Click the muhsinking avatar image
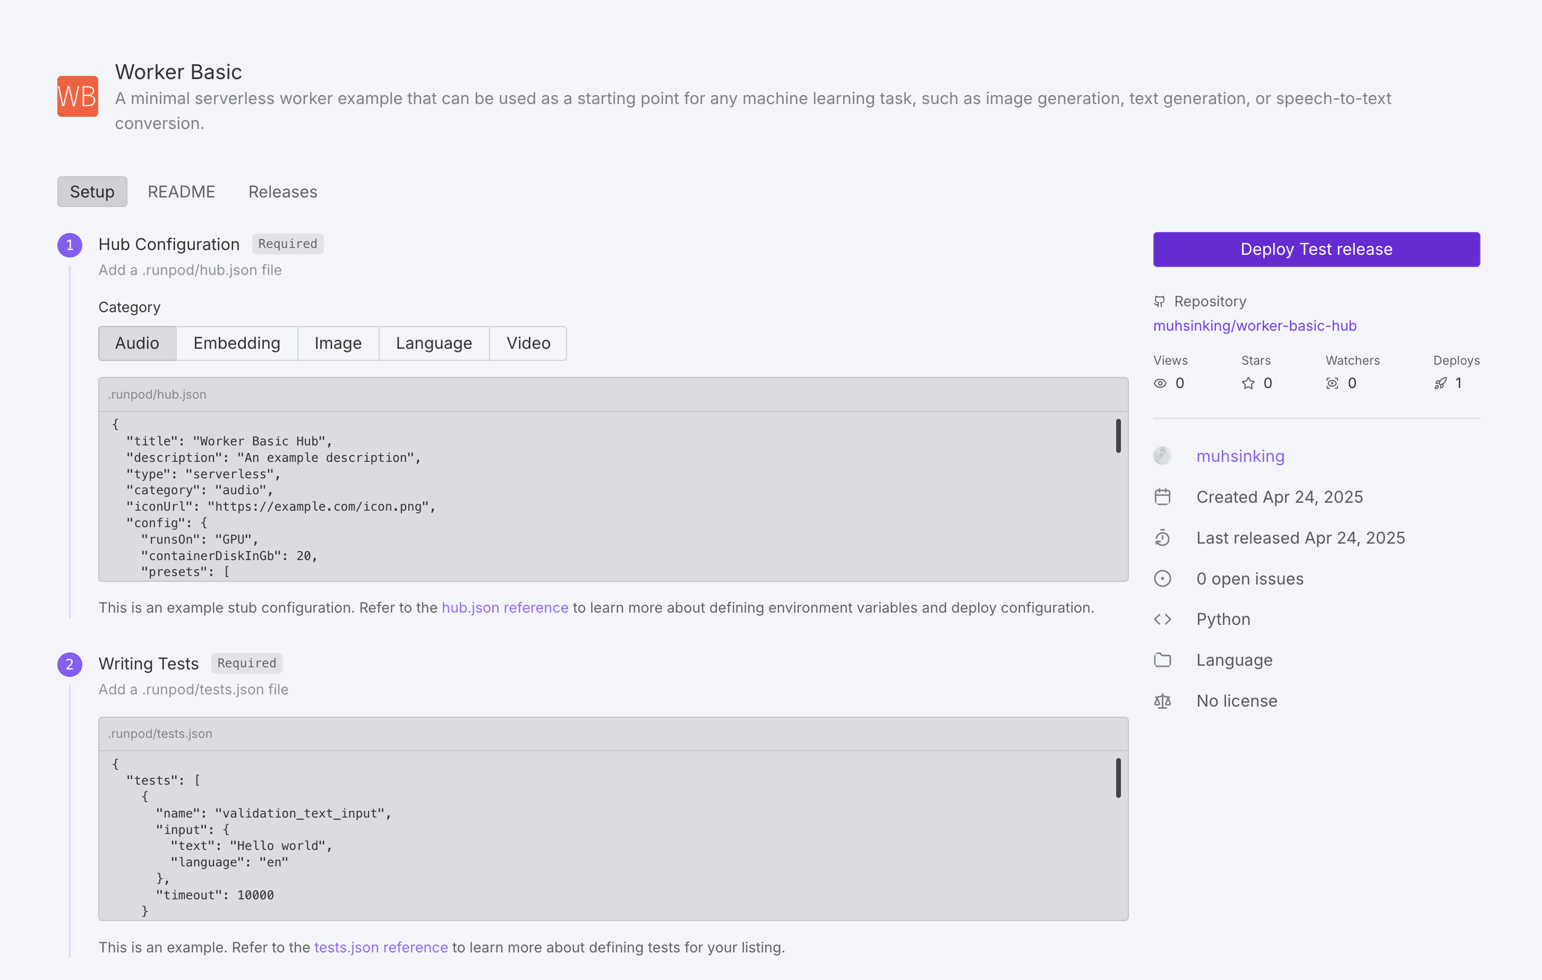This screenshot has width=1542, height=980. click(x=1162, y=457)
